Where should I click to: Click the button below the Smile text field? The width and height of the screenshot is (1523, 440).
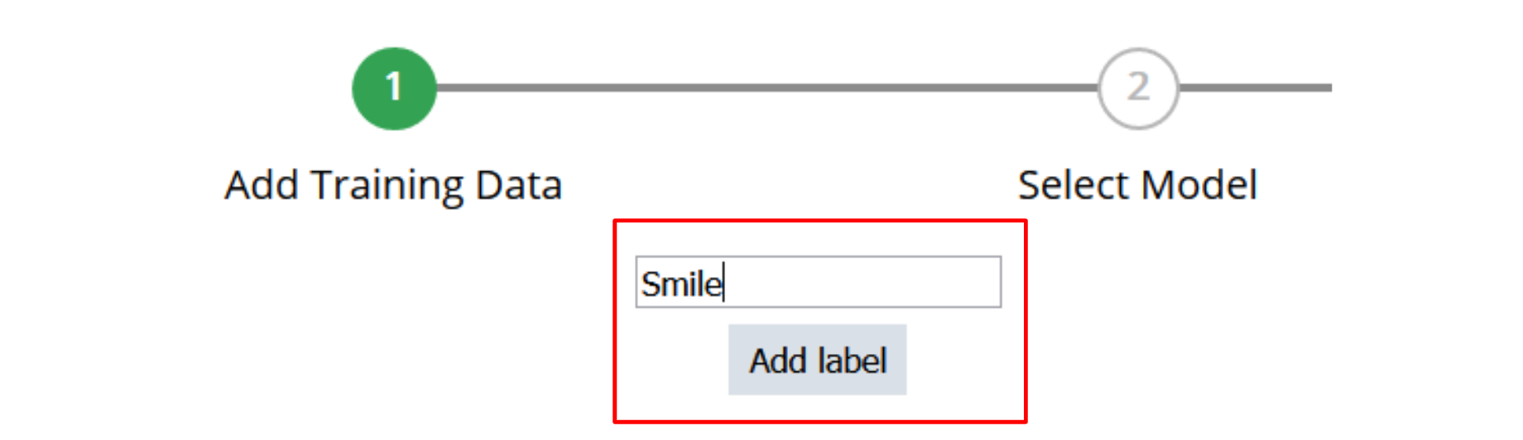pos(817,360)
